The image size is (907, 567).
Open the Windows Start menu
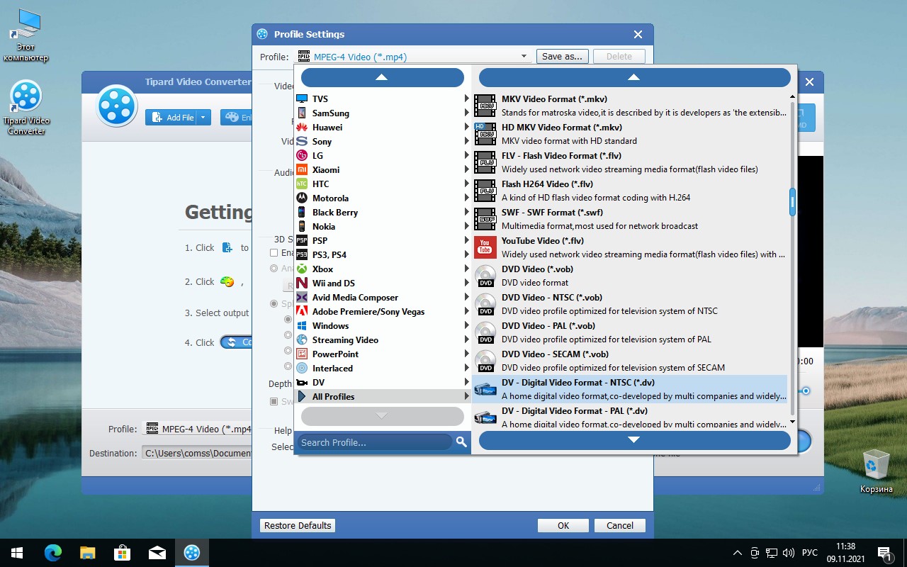17,553
